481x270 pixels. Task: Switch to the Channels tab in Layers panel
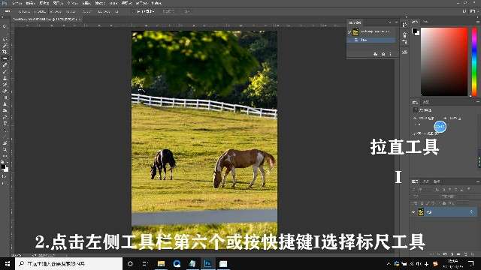[x=426, y=181]
